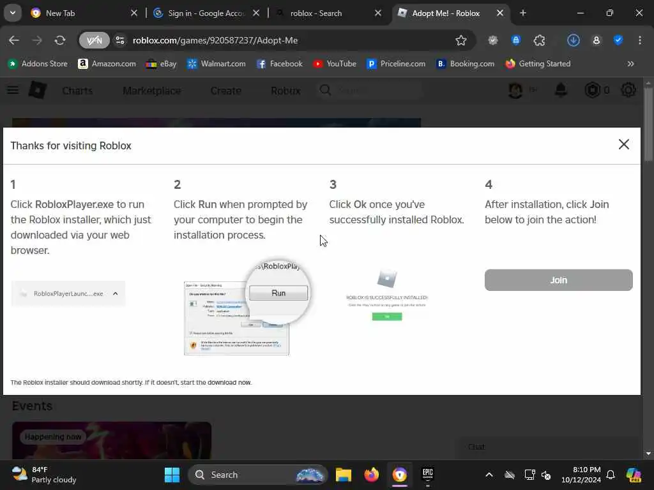Image resolution: width=654 pixels, height=490 pixels.
Task: Click the taskbar Search box
Action: coord(257,475)
